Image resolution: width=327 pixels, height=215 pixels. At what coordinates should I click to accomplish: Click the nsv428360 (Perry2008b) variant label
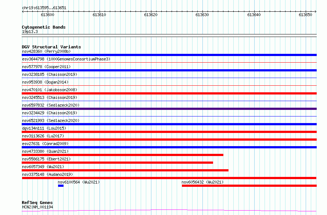[x=46, y=51]
